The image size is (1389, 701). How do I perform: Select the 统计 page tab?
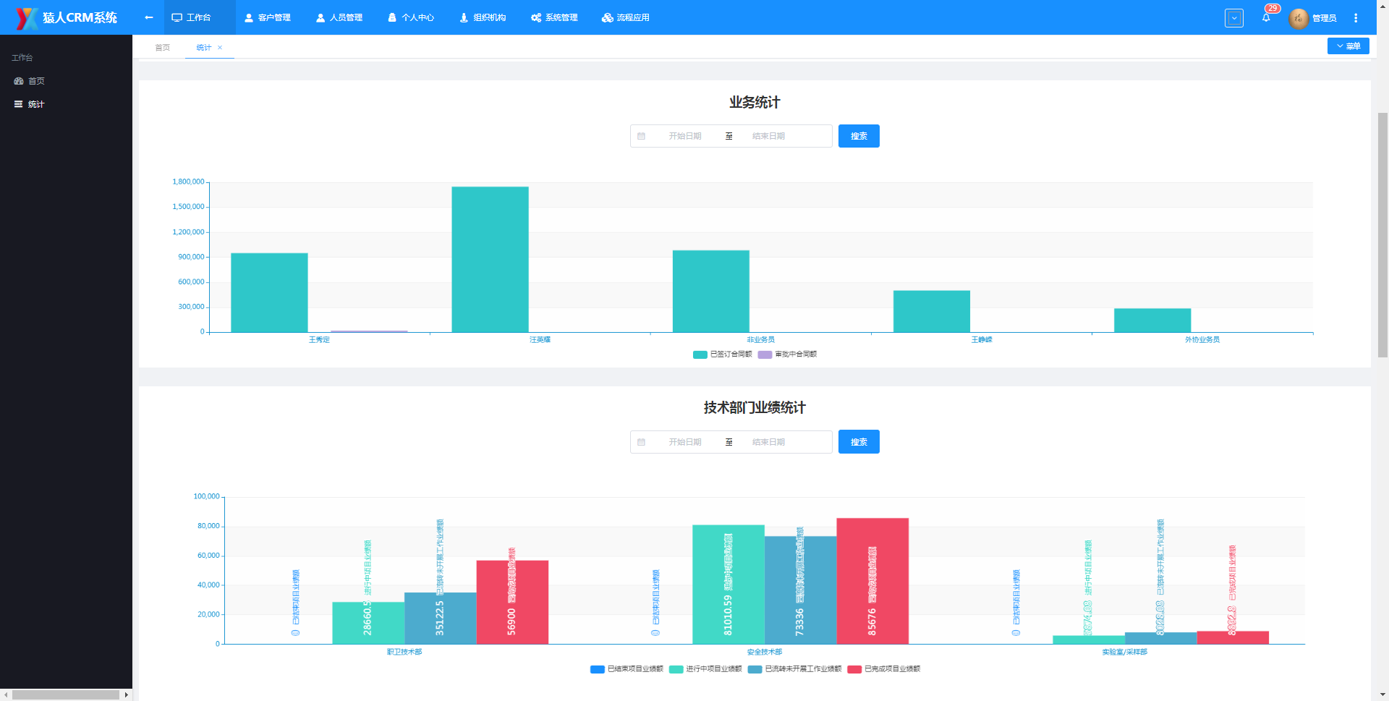coord(204,48)
